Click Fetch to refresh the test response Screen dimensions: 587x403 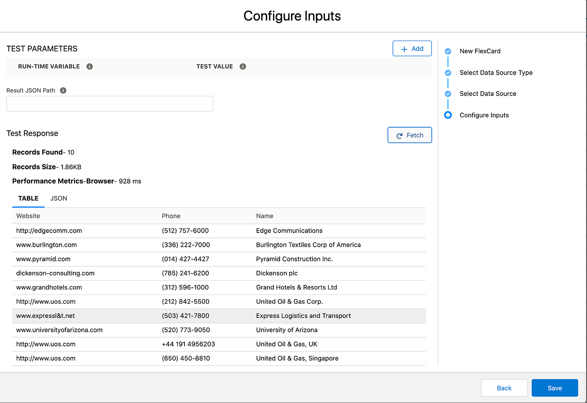click(x=410, y=135)
